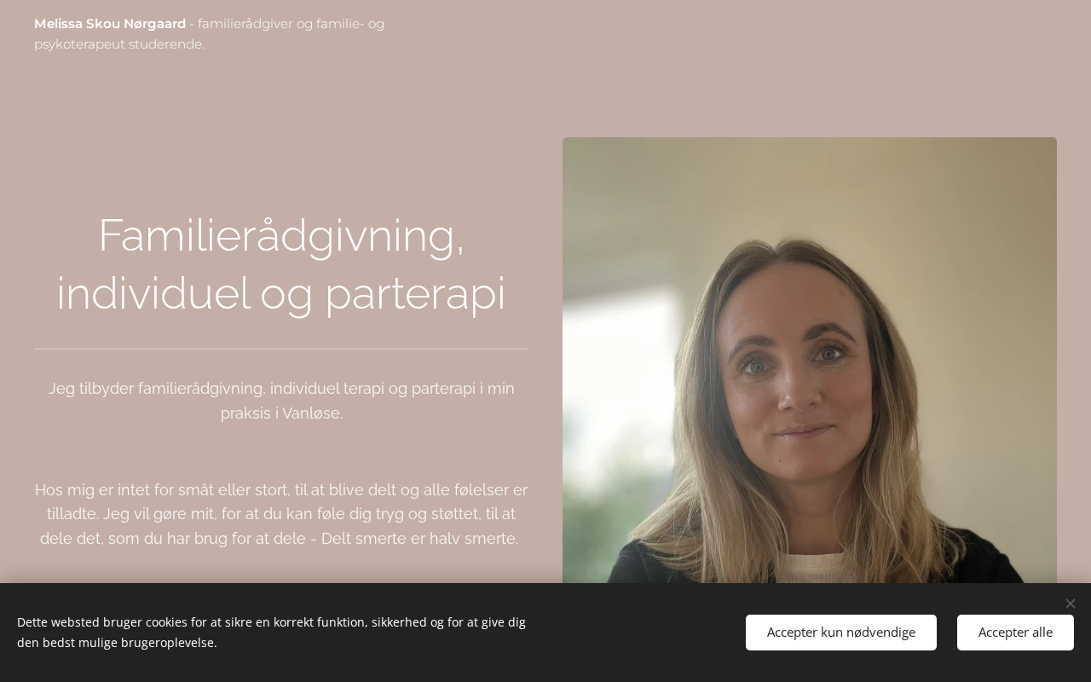Click the 'Accepter alle' cookie button
This screenshot has height=682, width=1091.
click(1015, 633)
